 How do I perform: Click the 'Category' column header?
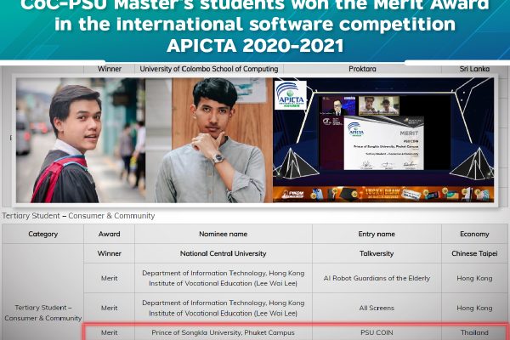tap(43, 234)
